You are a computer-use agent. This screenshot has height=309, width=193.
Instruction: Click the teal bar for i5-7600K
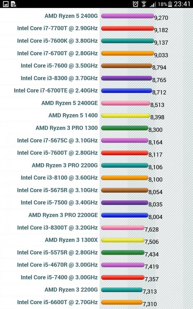tap(127, 41)
